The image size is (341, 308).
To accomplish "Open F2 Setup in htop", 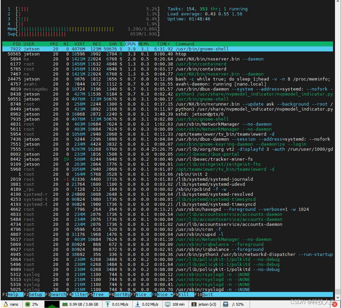I will tap(34, 295).
